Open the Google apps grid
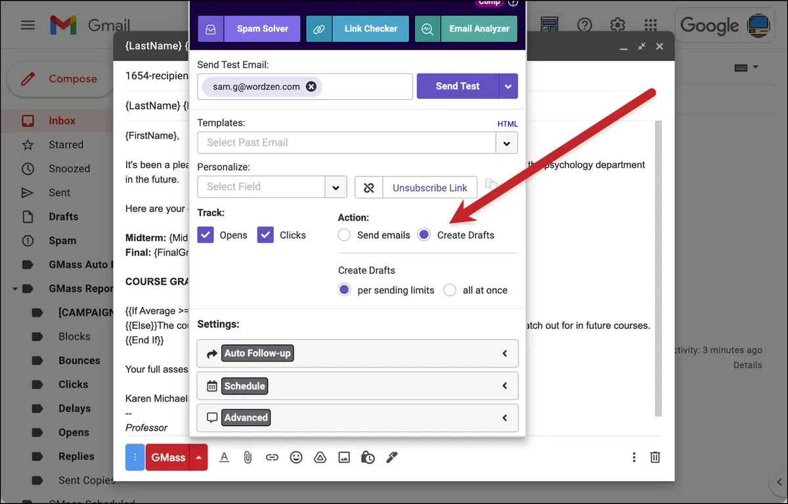 650,26
